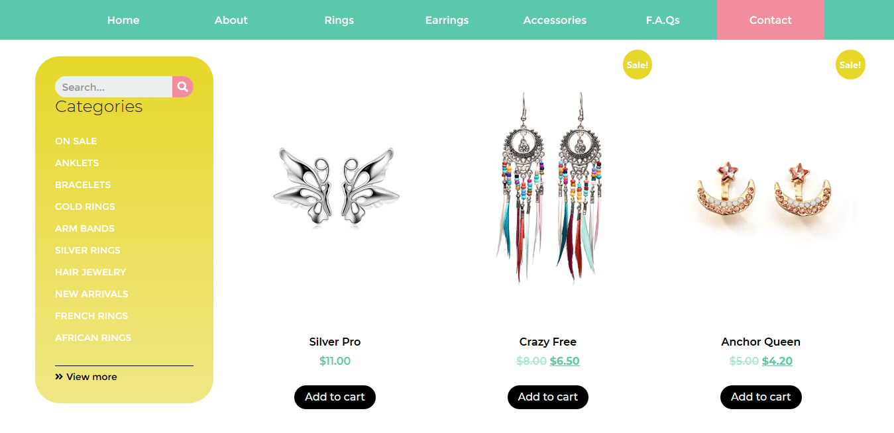Focus the Search... input field
Image resolution: width=894 pixels, height=433 pixels.
click(x=114, y=87)
